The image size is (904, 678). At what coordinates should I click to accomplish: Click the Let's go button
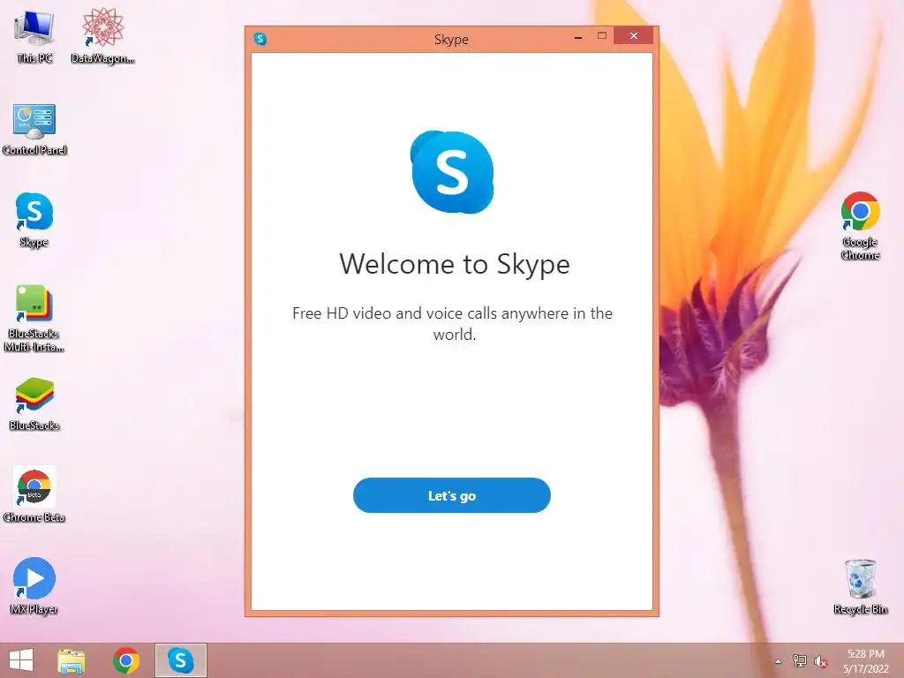point(451,495)
